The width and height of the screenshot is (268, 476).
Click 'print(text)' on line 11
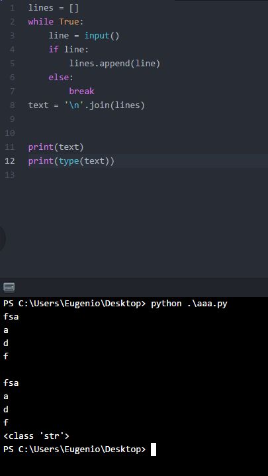[56, 147]
